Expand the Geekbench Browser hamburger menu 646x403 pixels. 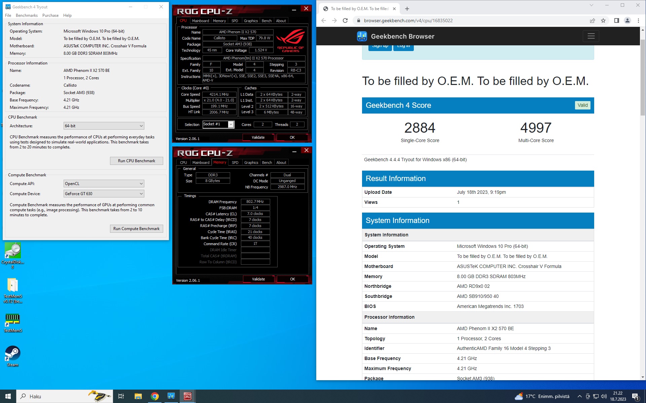(x=591, y=36)
